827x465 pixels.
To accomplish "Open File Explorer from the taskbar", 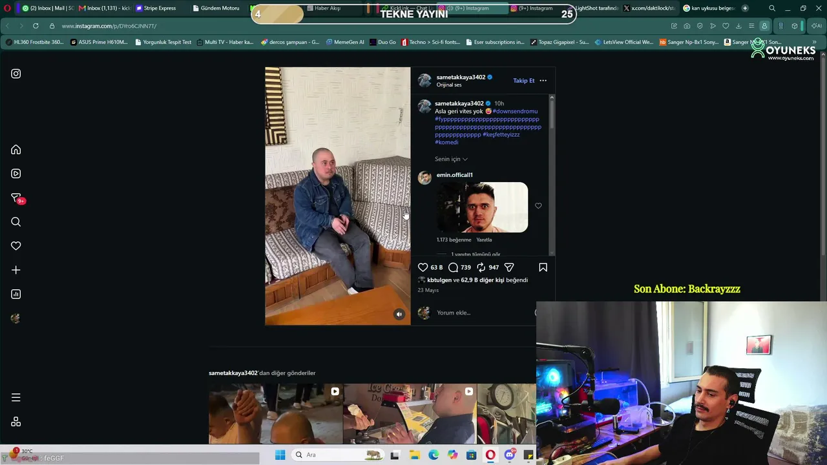I will 414,455.
